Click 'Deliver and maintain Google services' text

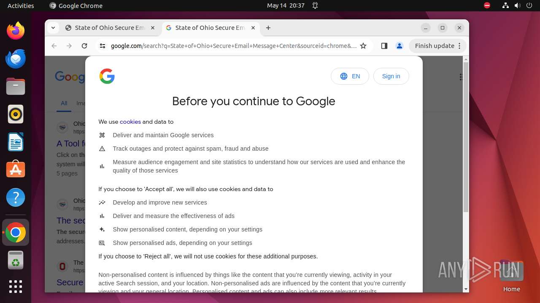tap(163, 135)
